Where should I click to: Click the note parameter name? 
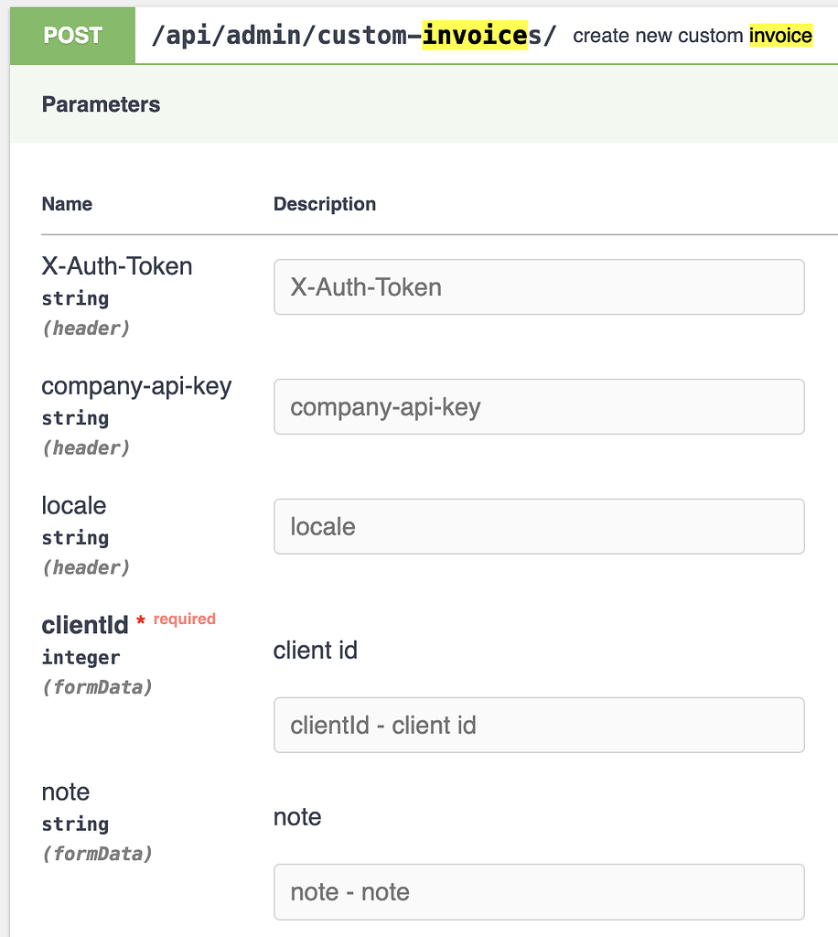(x=65, y=792)
